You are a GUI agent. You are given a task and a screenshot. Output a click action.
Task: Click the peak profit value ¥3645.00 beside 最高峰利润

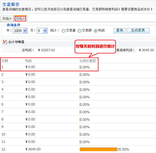(x=147, y=50)
